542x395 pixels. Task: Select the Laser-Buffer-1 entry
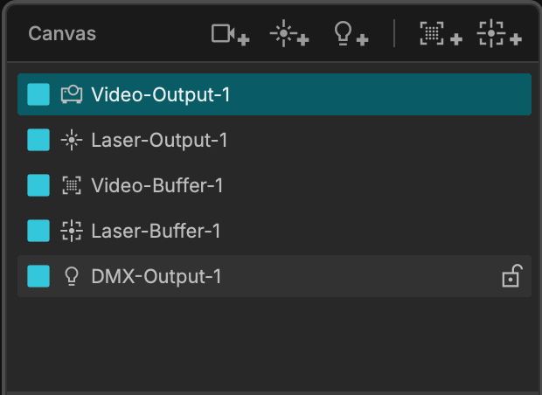[274, 231]
